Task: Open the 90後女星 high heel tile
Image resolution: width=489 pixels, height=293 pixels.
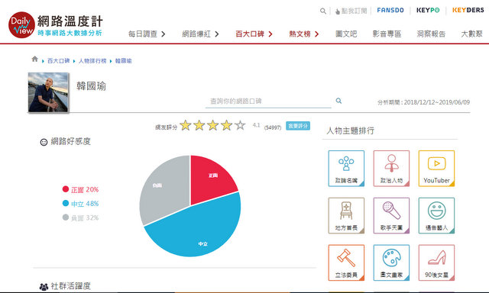Action: [436, 262]
